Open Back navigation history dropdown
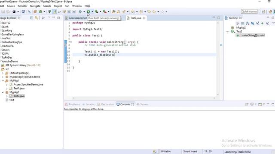This screenshot has width=275, height=154. tap(158, 12)
